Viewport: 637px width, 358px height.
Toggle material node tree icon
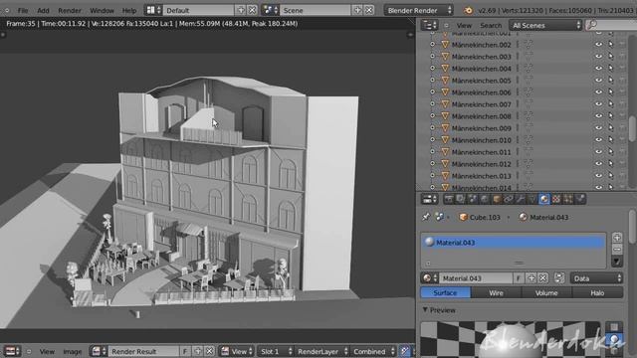(559, 278)
